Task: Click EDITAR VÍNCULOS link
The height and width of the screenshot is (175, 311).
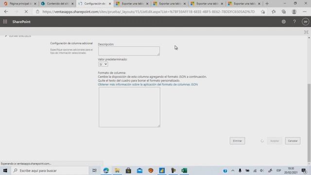Action: tap(20, 36)
